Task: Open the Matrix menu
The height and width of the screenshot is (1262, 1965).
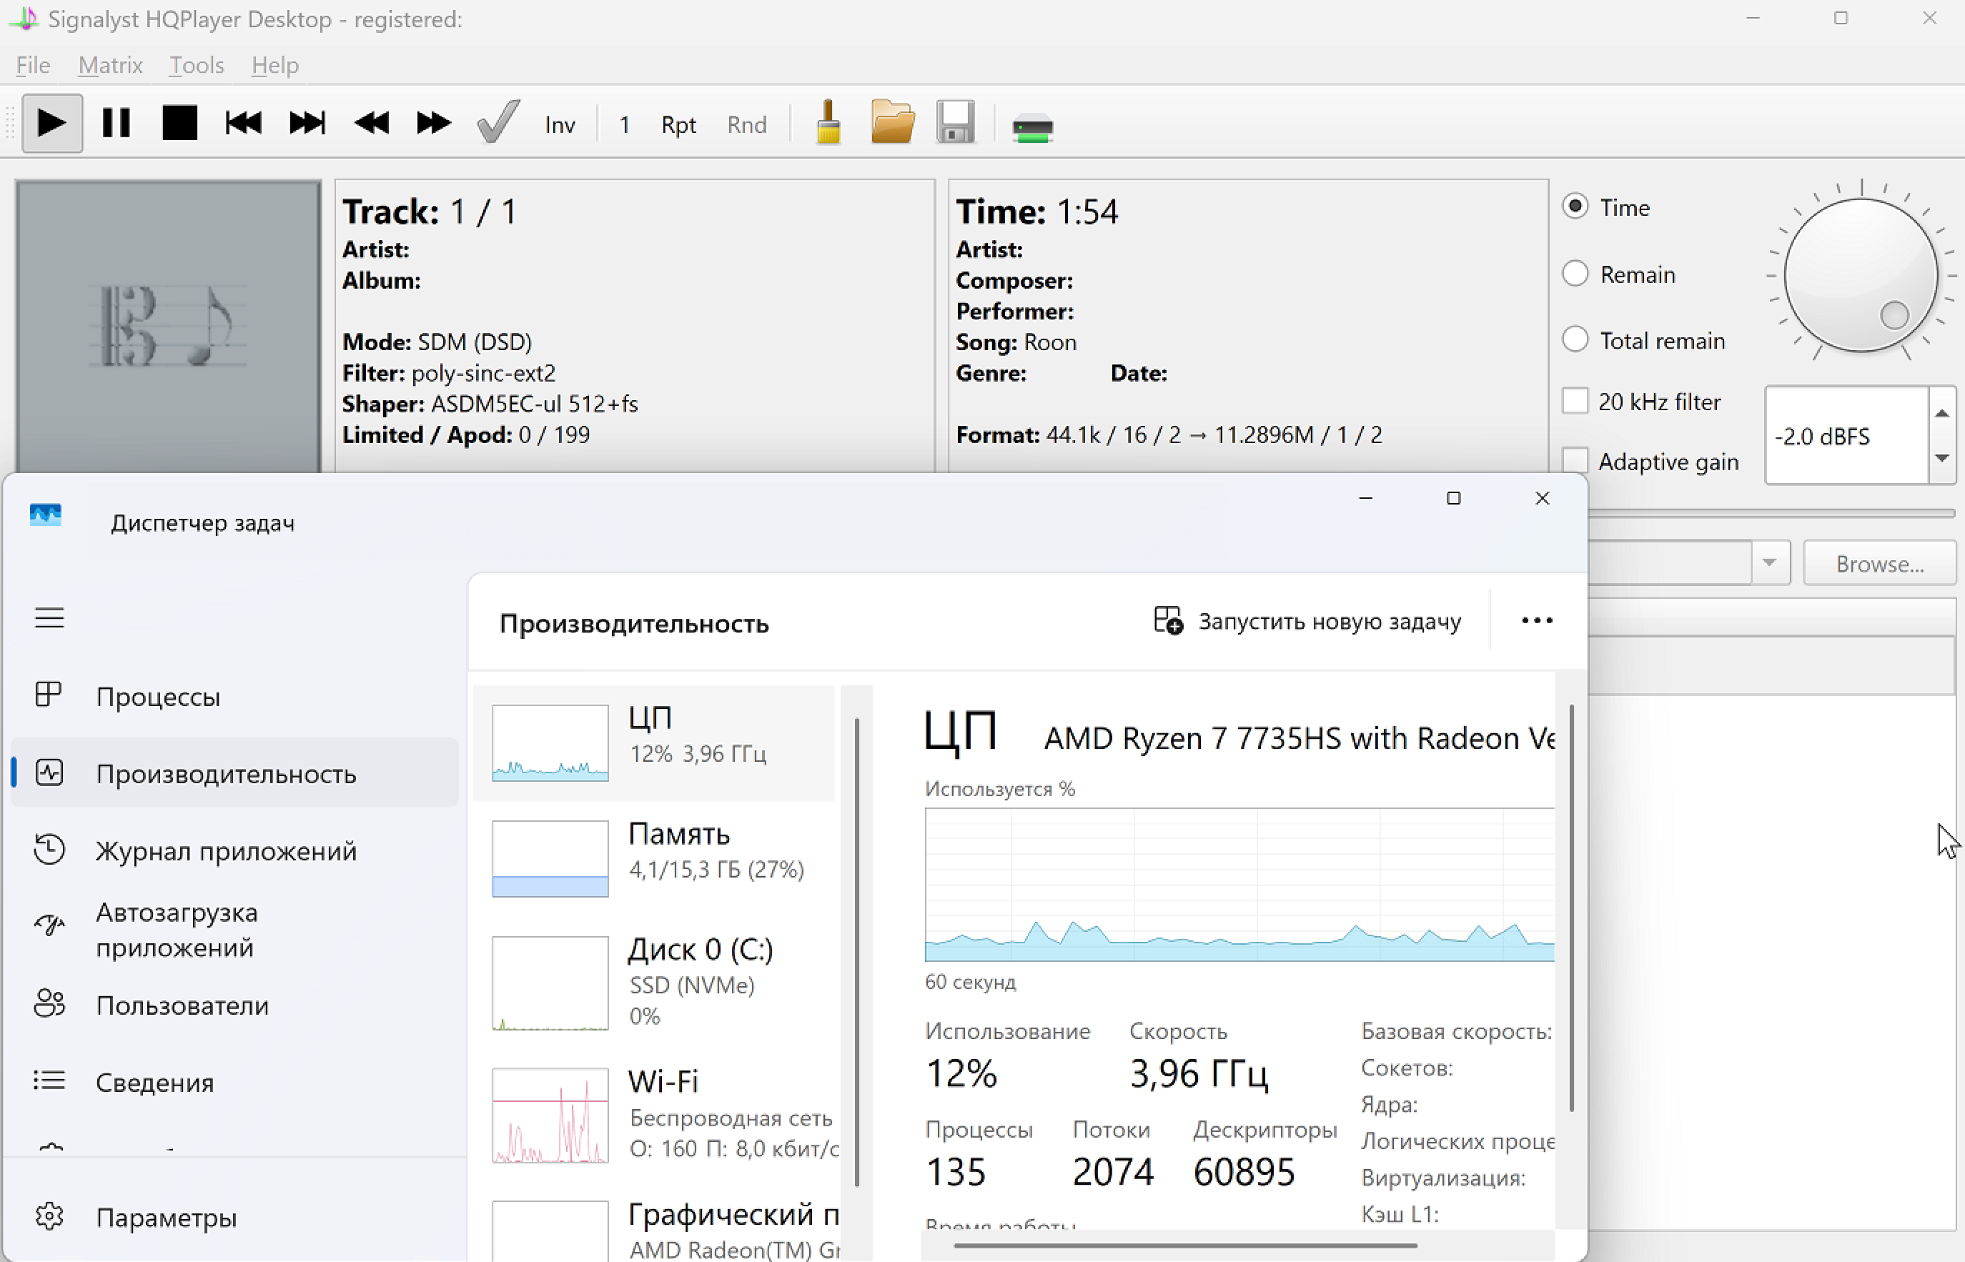Action: point(110,65)
